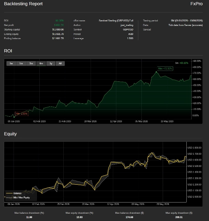Toggle the Balance legend entry
The width and height of the screenshot is (209, 221).
click(x=14, y=193)
